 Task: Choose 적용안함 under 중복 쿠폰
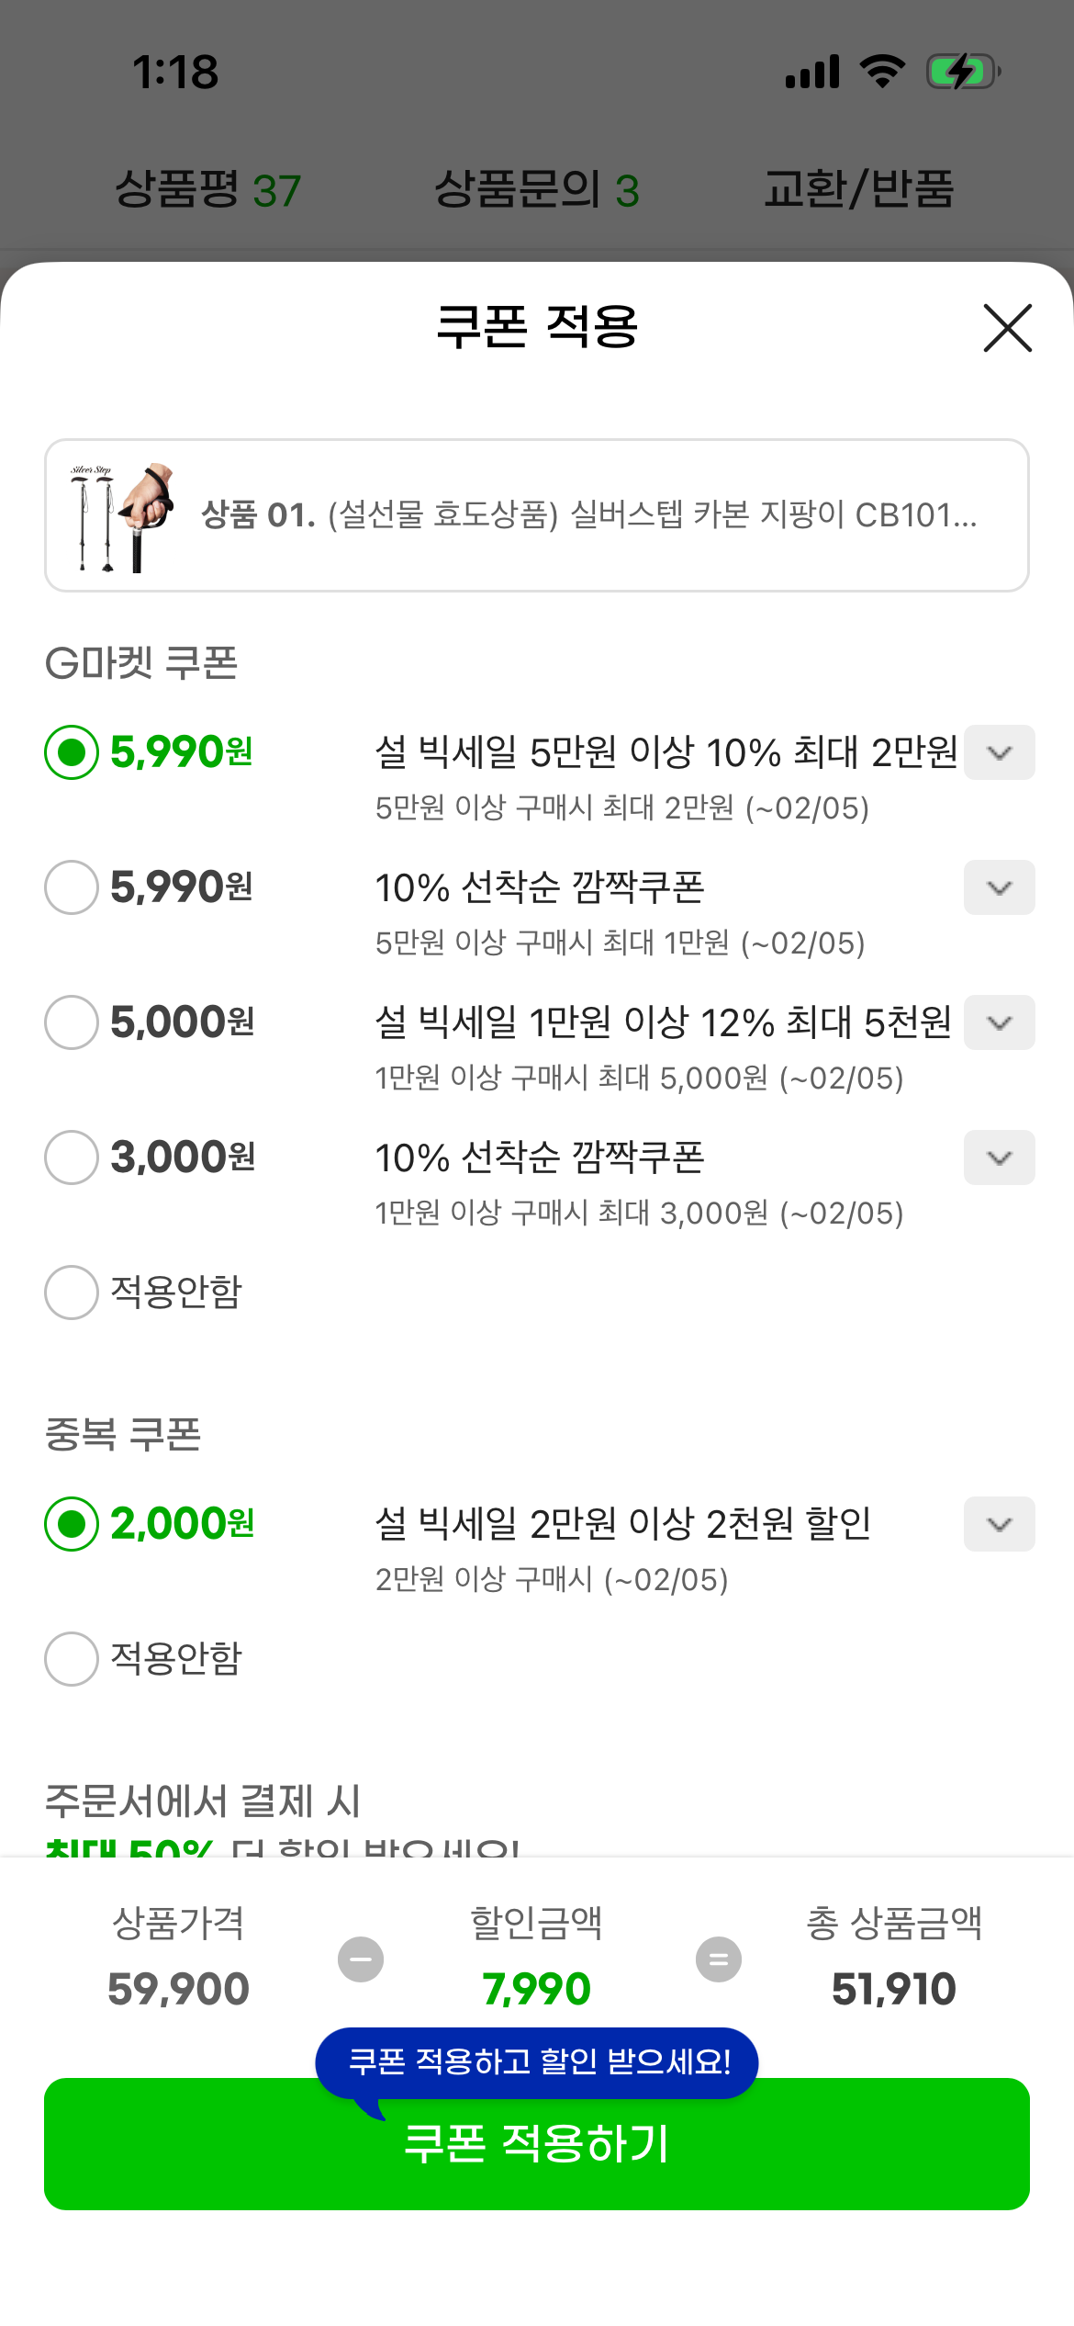tap(72, 1659)
